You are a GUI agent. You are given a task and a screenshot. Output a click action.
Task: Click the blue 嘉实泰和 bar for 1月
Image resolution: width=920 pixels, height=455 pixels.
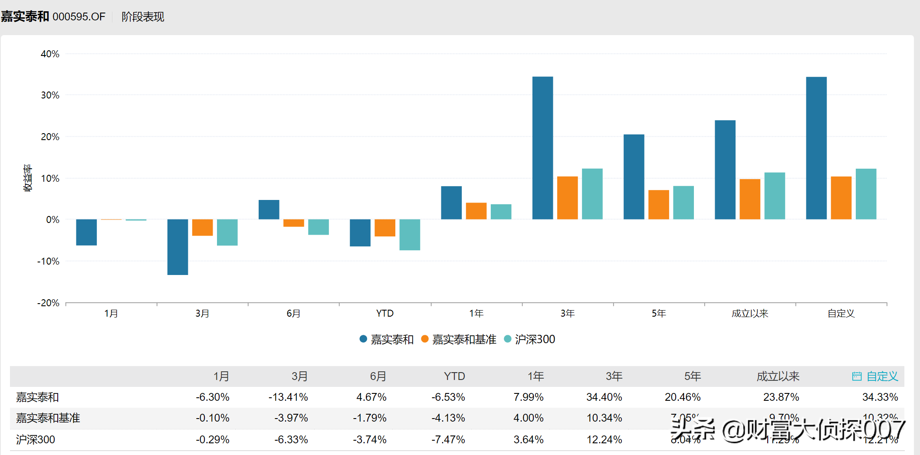coord(86,232)
